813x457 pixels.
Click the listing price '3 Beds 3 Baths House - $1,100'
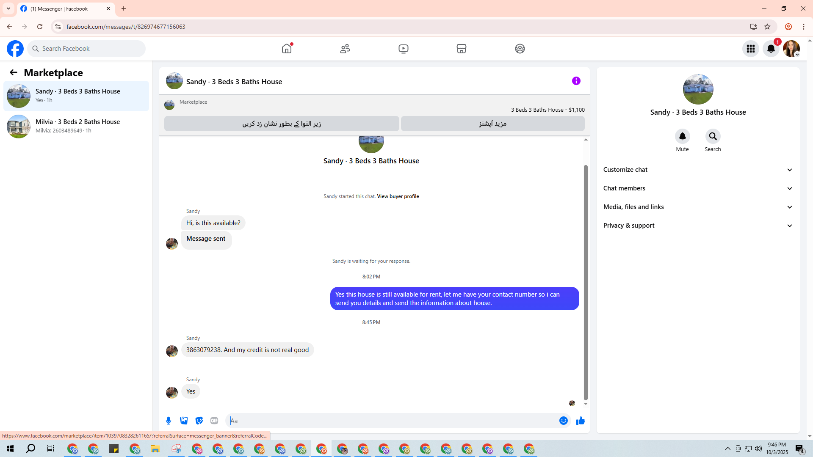pos(548,110)
